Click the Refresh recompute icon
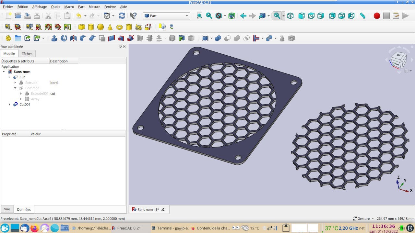 (122, 16)
